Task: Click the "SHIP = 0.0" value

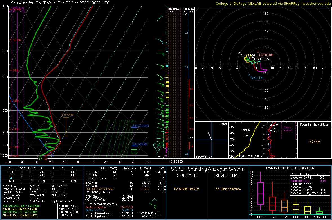Action: 66,215
